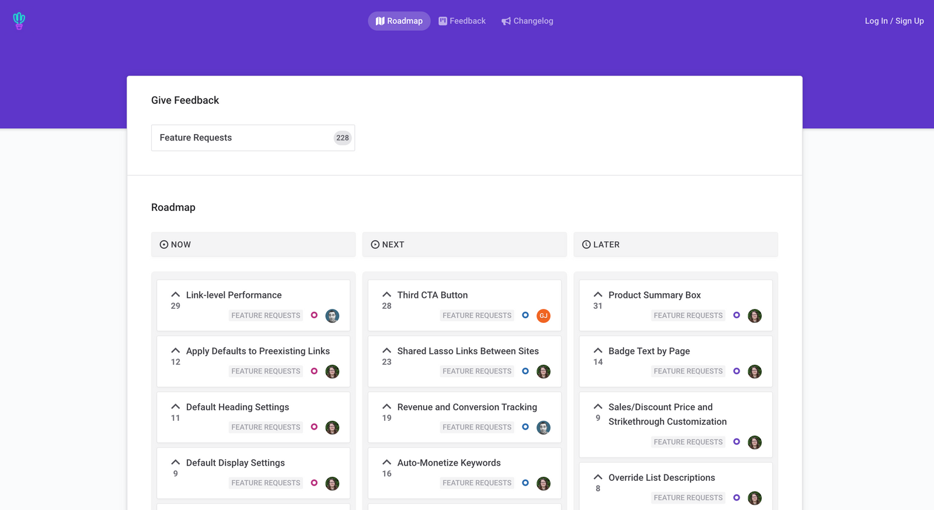
Task: Click vote count 31 on Product Summary Box
Action: pos(598,306)
